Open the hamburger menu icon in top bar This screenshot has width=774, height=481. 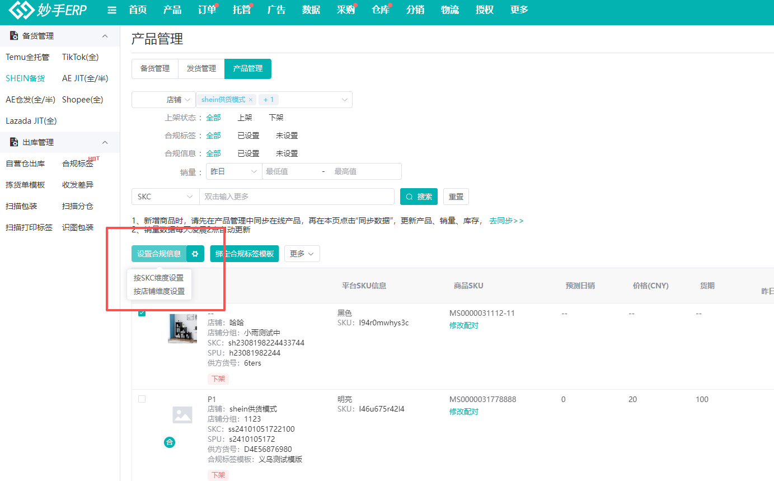click(111, 10)
